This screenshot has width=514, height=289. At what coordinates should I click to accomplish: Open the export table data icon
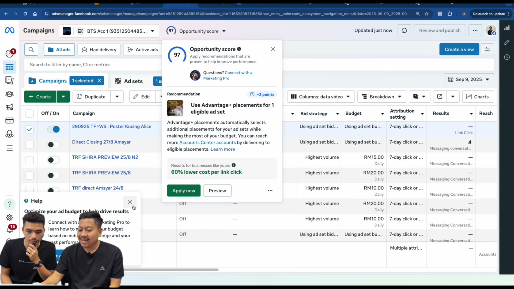(x=440, y=97)
